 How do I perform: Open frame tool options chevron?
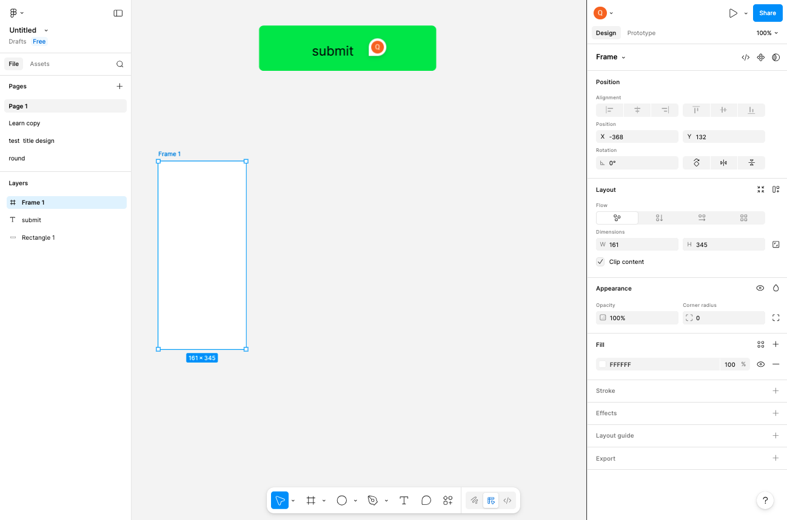324,501
